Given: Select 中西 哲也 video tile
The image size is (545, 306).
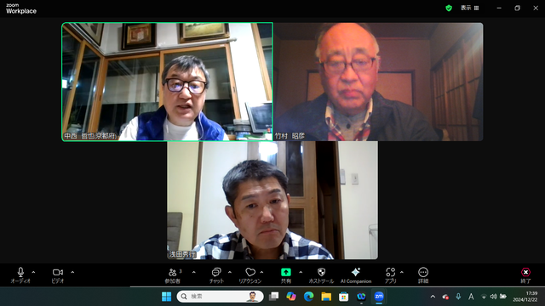Looking at the screenshot, I should tap(167, 82).
